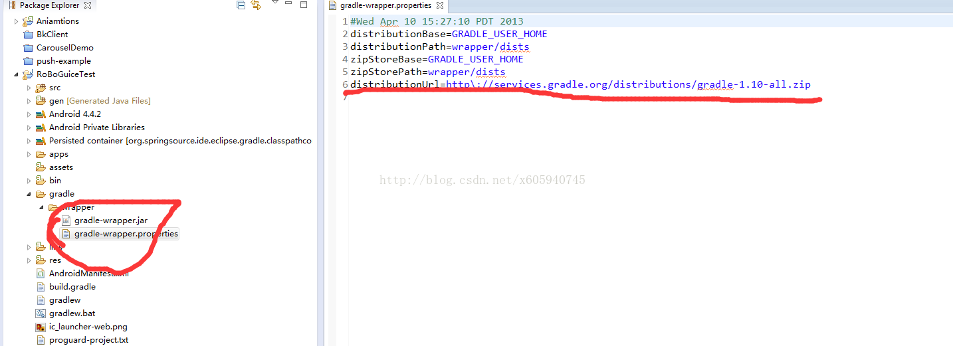Viewport: 953px width, 346px height.
Task: Close the gradle-wrapper.properties editor tab
Action: pos(440,5)
